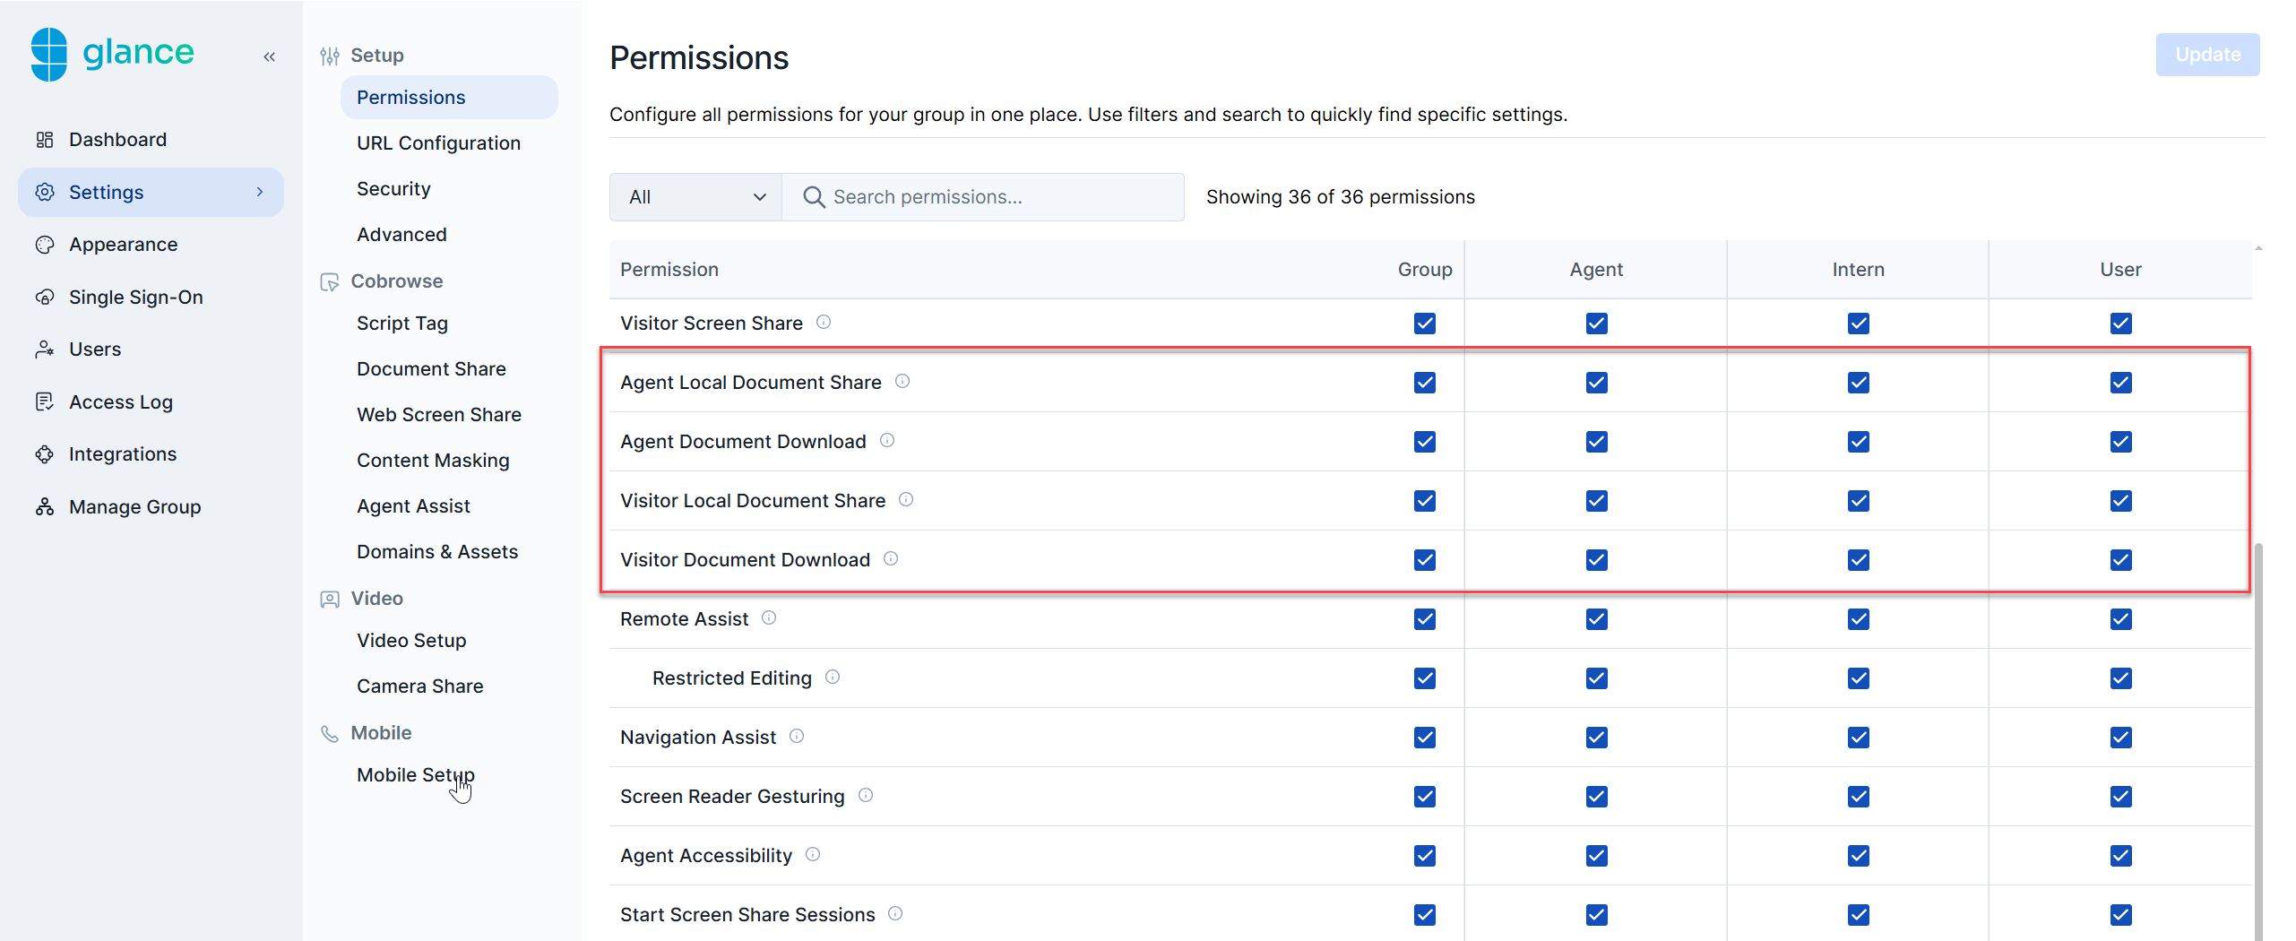Show info for Remote Assist
The height and width of the screenshot is (941, 2296).
click(x=769, y=617)
